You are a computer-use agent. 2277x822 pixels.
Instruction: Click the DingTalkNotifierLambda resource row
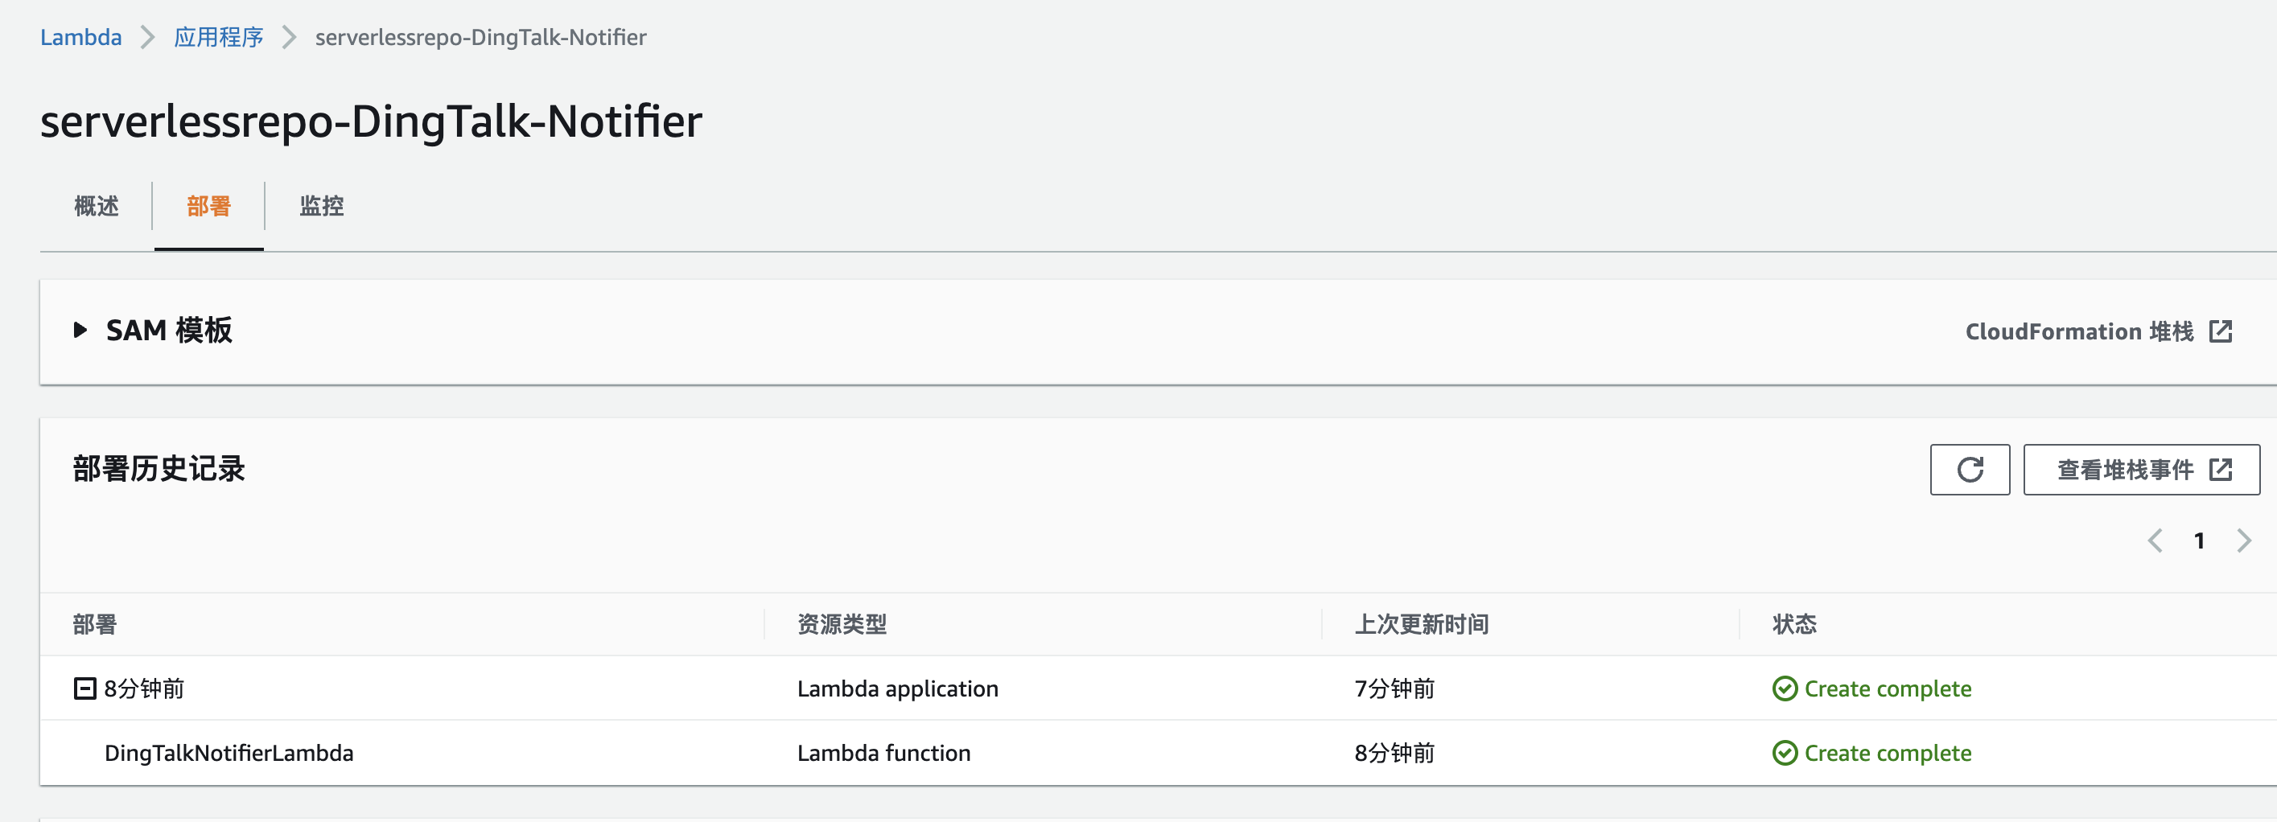coord(229,753)
